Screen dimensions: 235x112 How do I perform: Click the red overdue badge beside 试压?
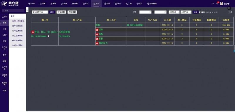[97, 30]
